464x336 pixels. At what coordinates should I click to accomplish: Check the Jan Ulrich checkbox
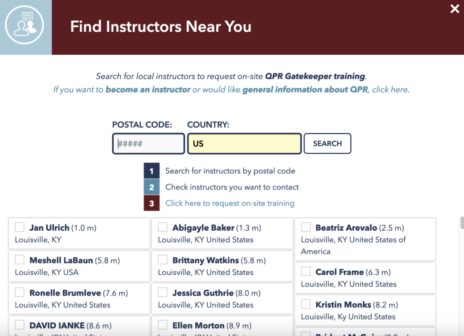click(19, 227)
